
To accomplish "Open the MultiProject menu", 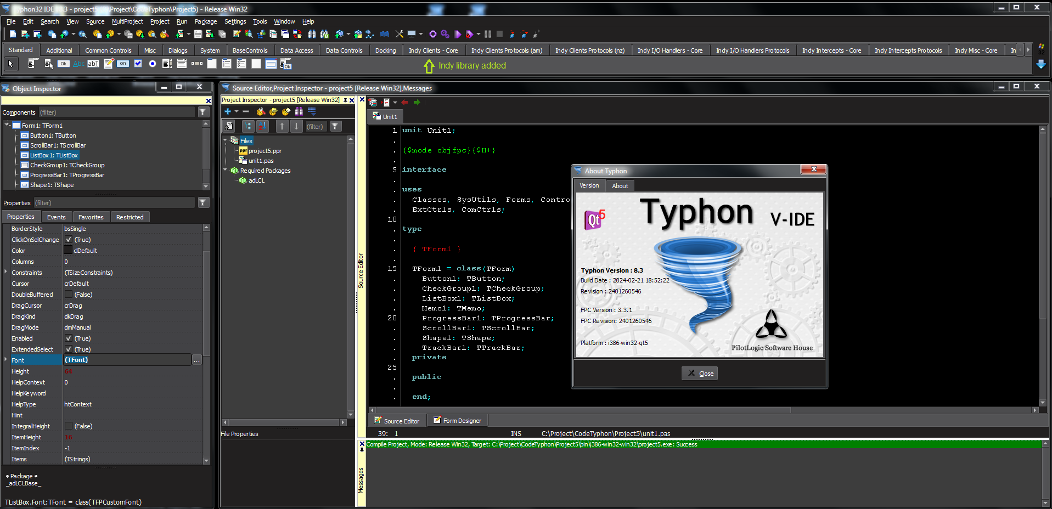I will click(x=127, y=21).
